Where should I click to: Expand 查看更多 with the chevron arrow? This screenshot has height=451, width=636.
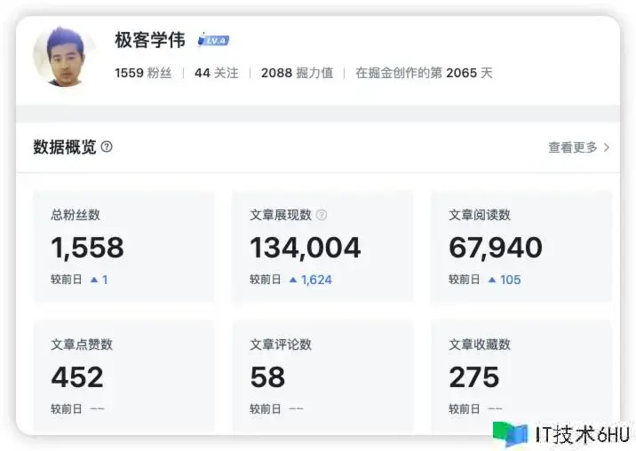(607, 147)
